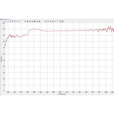
Task: Toggle the unlit gray light bulb icon
Action: pos(63,21)
